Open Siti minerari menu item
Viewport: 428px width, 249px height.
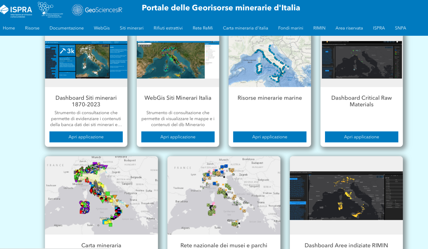coord(131,28)
